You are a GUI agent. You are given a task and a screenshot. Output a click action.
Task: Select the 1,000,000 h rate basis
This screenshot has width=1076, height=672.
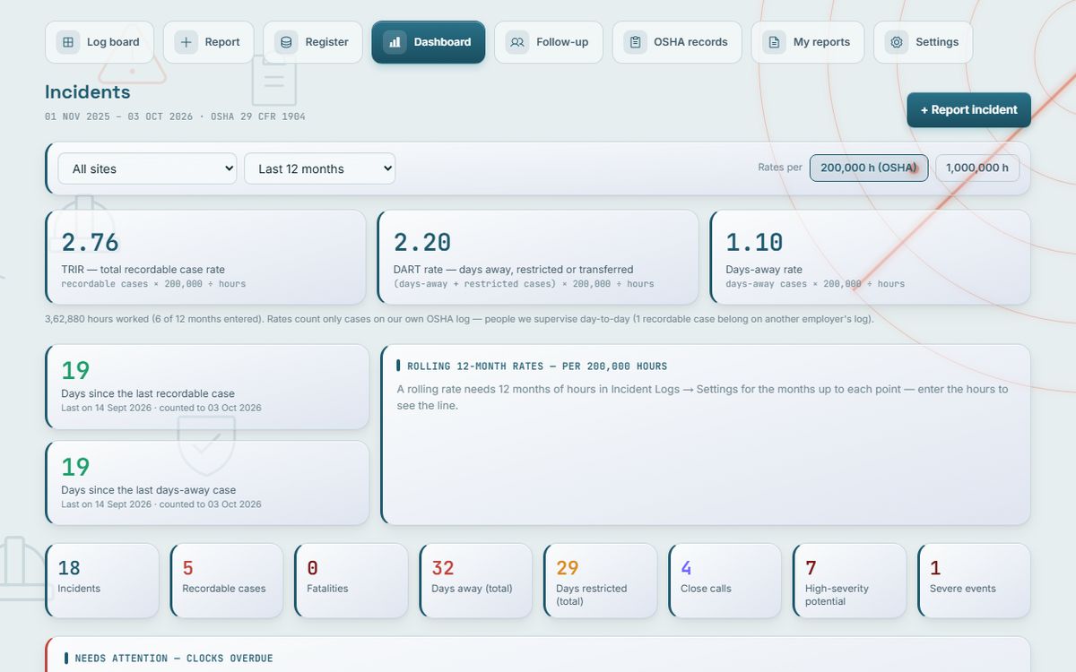pyautogui.click(x=977, y=168)
